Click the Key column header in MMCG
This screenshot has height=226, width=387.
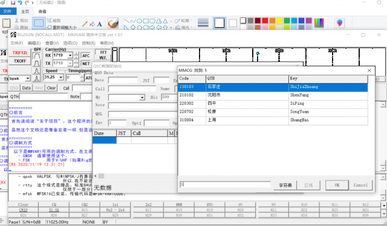point(328,79)
